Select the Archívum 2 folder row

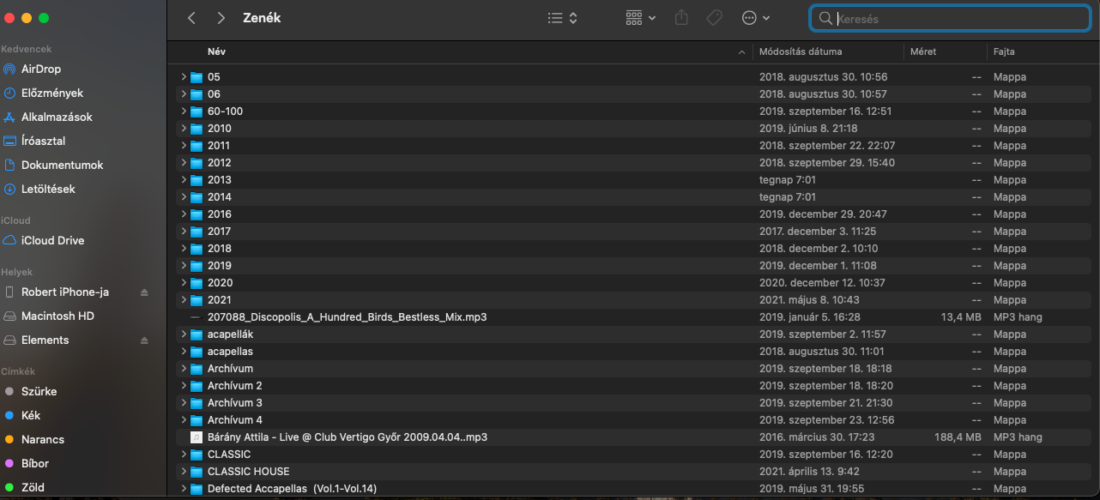(x=633, y=386)
